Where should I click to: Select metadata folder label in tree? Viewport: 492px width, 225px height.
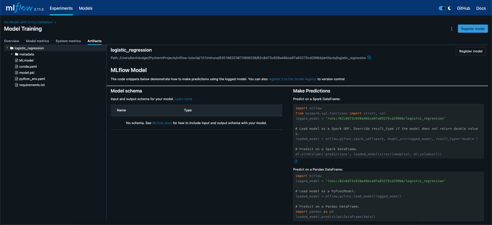(27, 54)
